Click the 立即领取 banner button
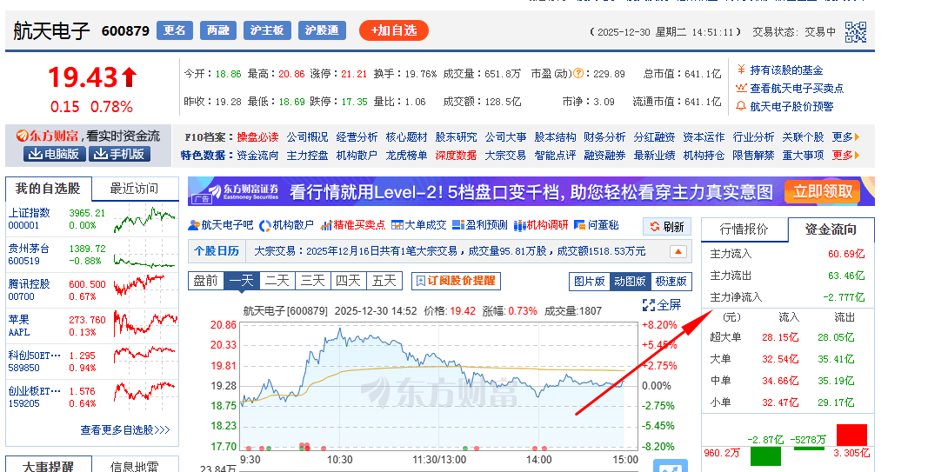Viewport: 948px width, 472px height. tap(822, 191)
